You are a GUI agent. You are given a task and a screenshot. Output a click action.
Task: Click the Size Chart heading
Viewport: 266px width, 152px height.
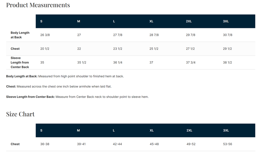click(x=20, y=114)
